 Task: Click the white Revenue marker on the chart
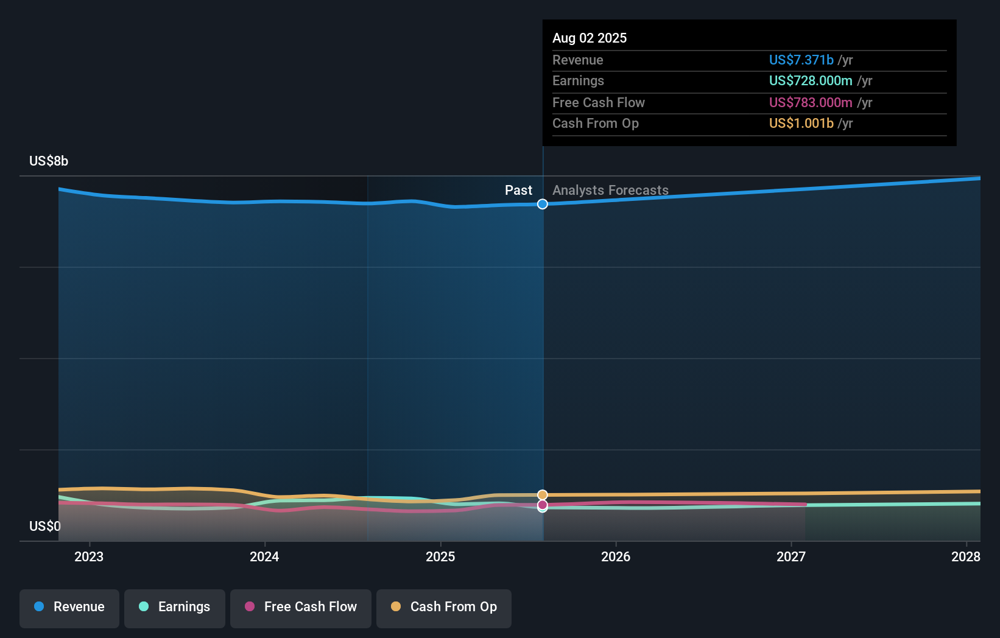pos(542,204)
